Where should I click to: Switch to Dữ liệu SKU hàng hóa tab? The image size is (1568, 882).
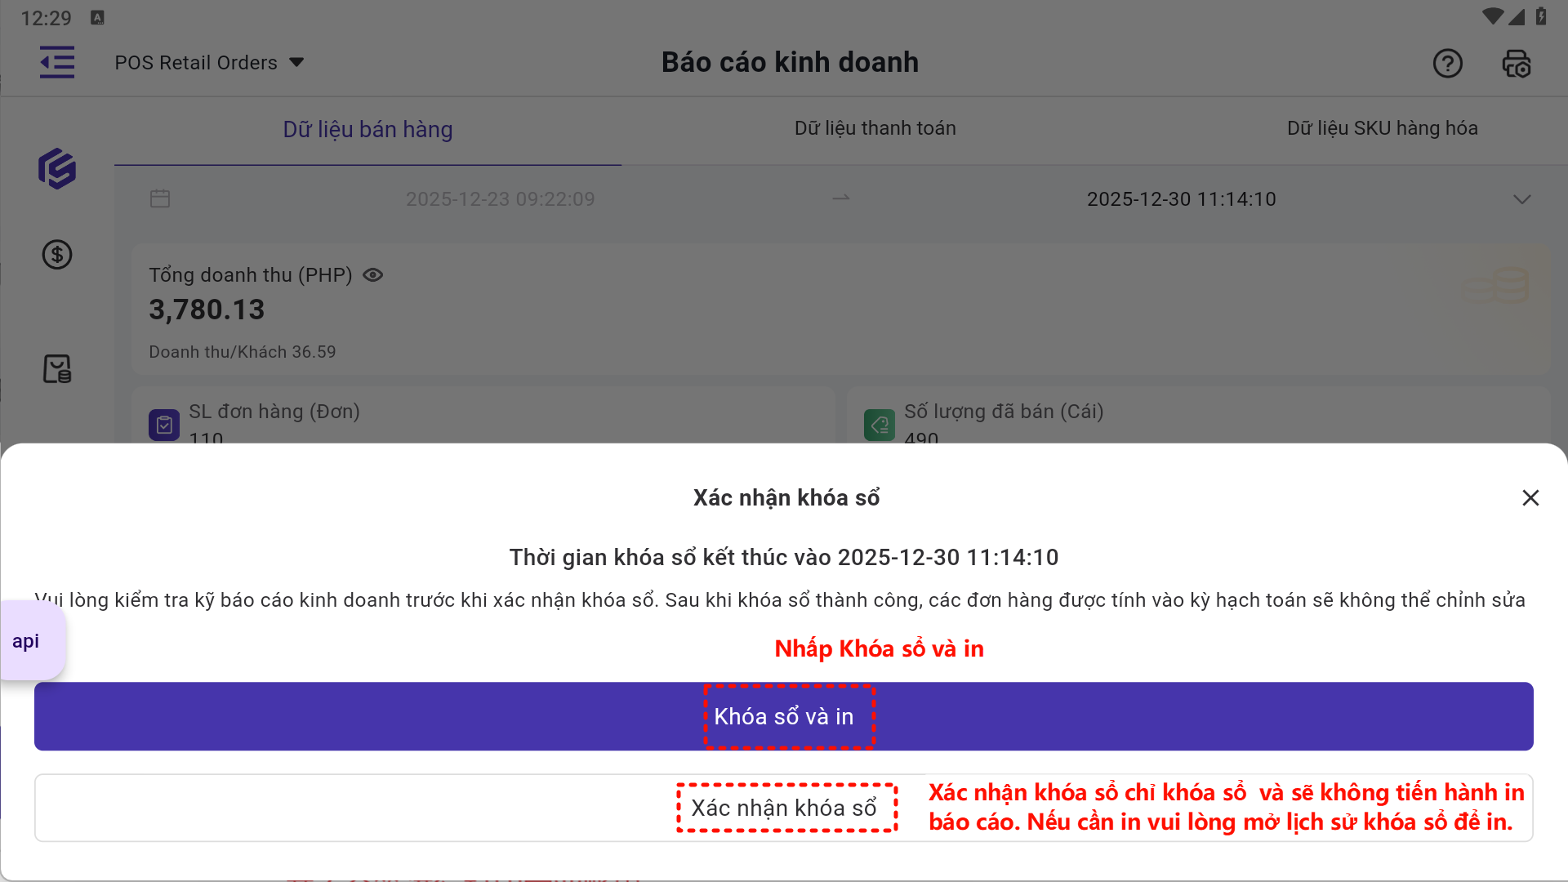click(x=1382, y=128)
